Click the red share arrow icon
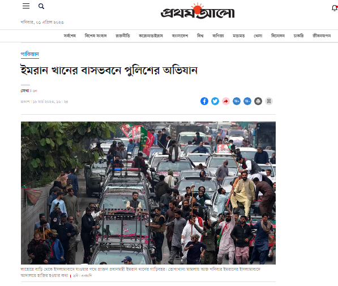 click(226, 101)
